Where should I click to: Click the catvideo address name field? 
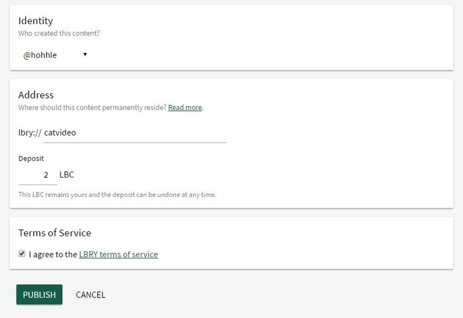pyautogui.click(x=134, y=132)
